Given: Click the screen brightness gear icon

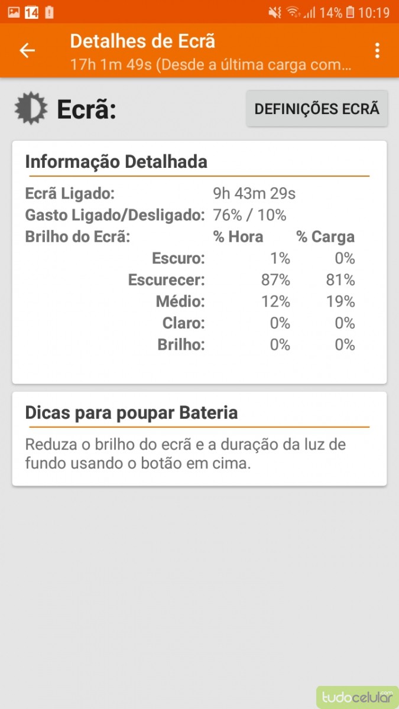Looking at the screenshot, I should point(30,109).
